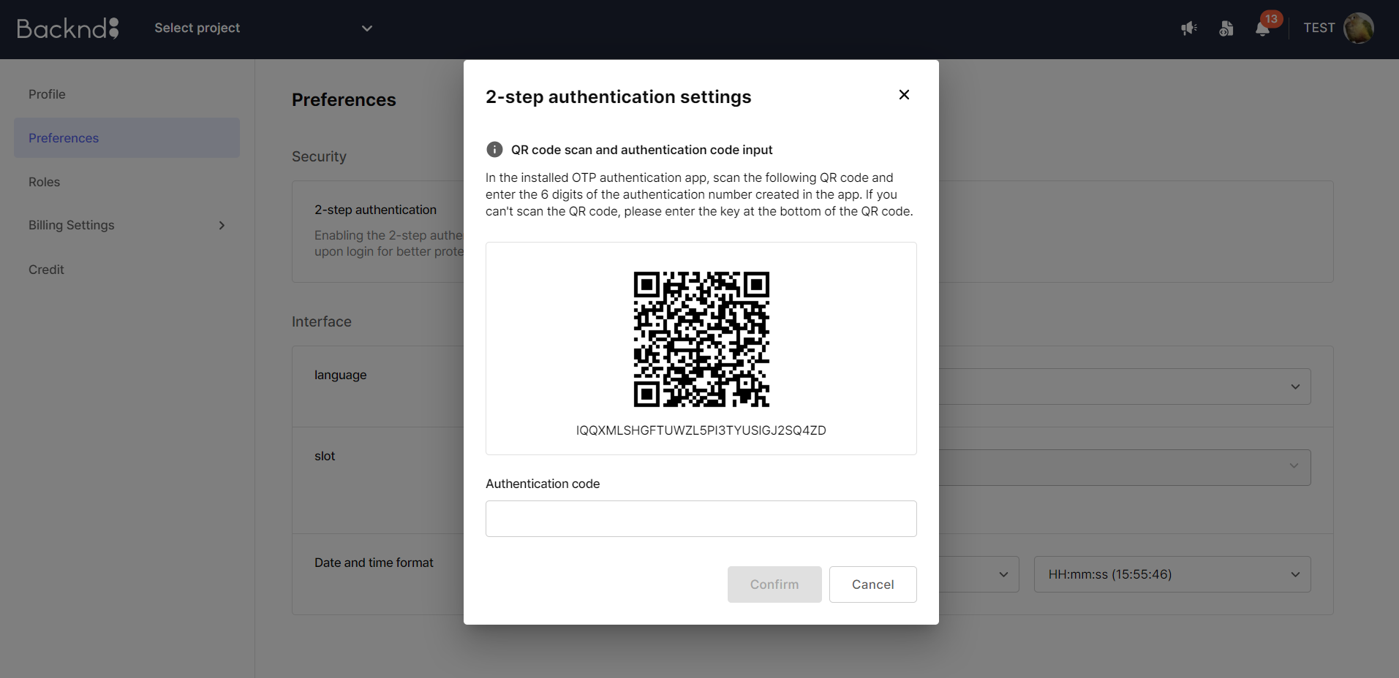This screenshot has height=678, width=1399.
Task: Expand the Select project dropdown
Action: tap(263, 28)
